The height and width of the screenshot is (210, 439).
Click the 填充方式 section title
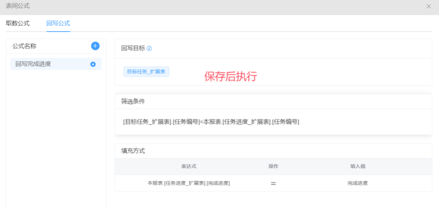tap(133, 151)
